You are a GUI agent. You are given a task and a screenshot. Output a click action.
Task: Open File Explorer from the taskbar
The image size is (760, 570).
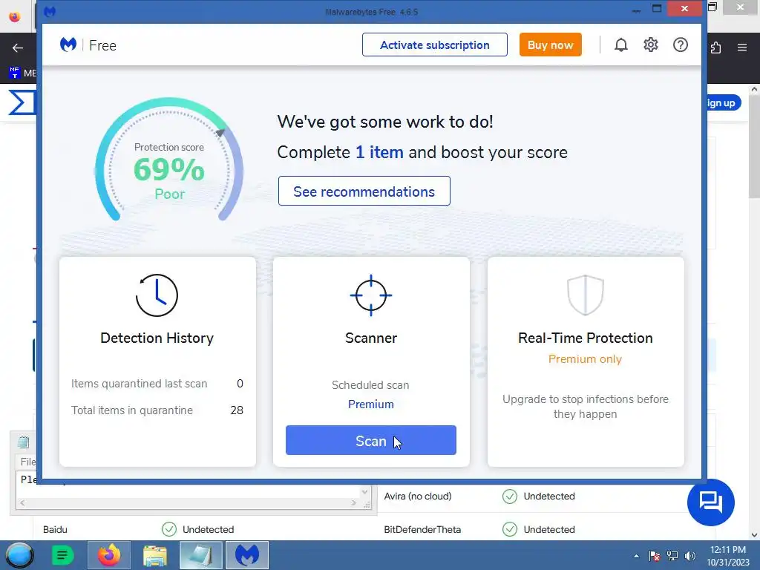(154, 555)
